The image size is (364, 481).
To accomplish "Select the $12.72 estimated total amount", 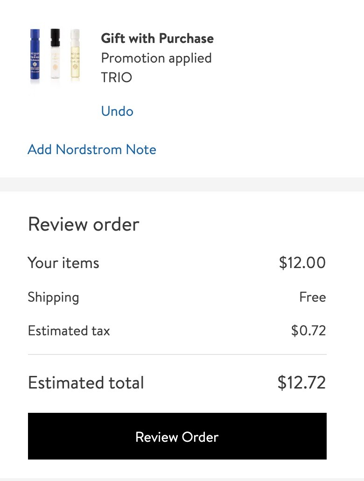I will pos(301,382).
